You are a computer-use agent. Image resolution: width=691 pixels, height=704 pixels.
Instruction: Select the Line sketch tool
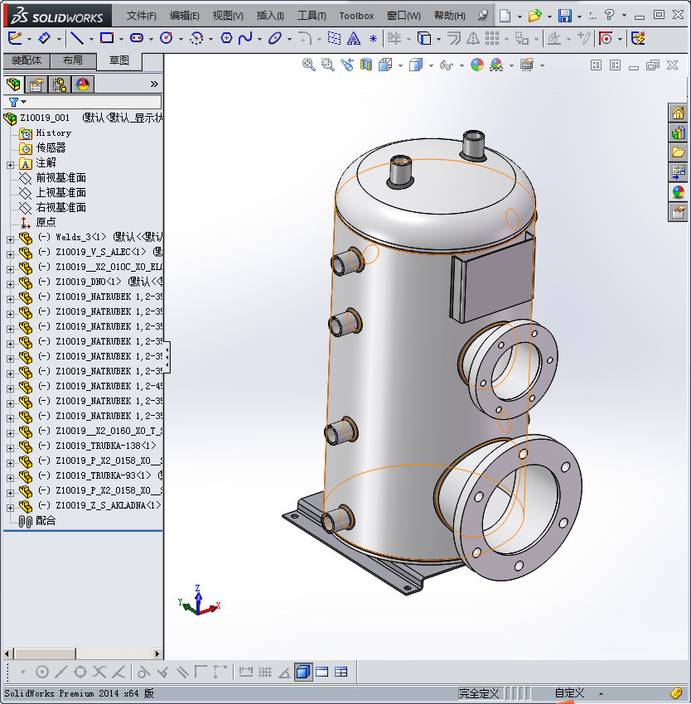[x=77, y=39]
